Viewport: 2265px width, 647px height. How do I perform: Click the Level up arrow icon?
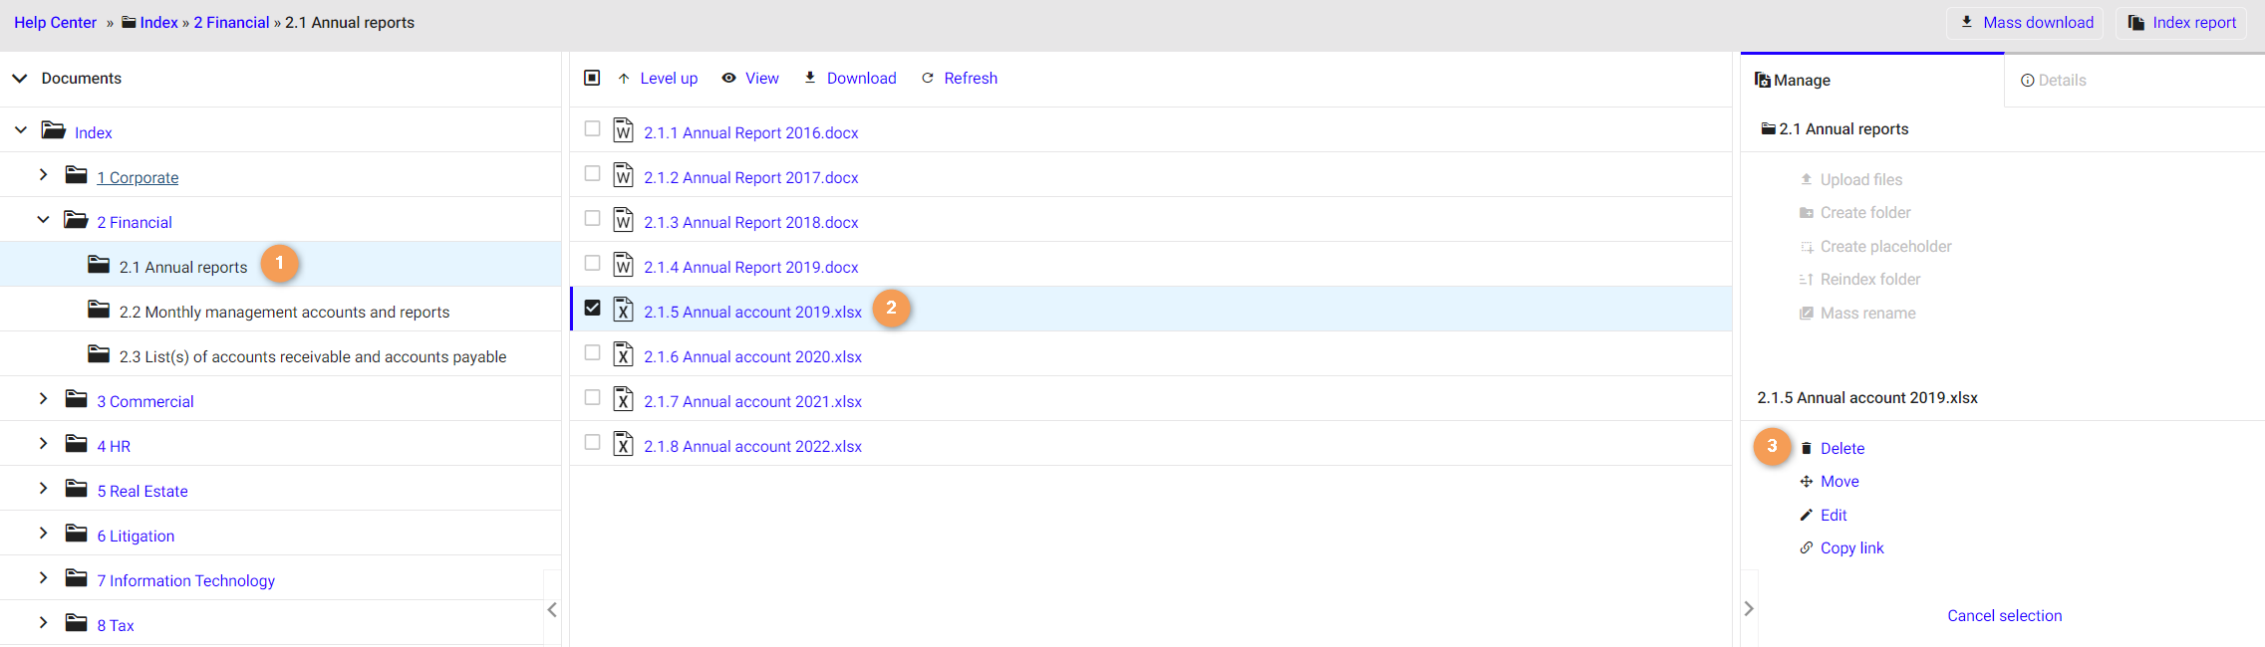click(624, 79)
